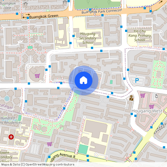Click the CP car park label

point(157,96)
